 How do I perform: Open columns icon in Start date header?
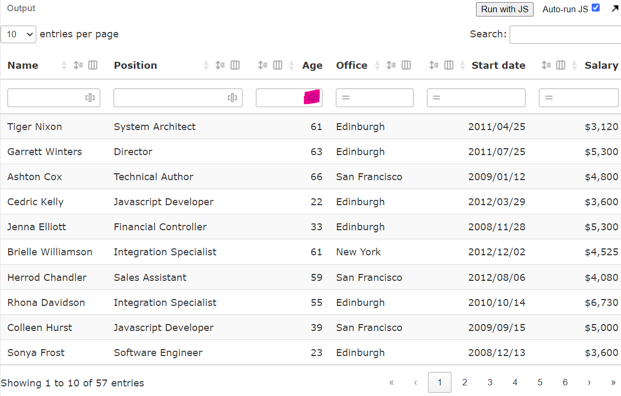click(x=449, y=65)
